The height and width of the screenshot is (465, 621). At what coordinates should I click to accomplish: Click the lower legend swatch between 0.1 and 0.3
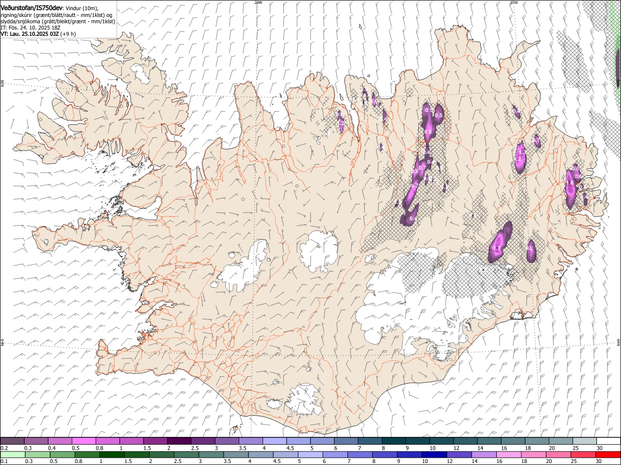13,455
